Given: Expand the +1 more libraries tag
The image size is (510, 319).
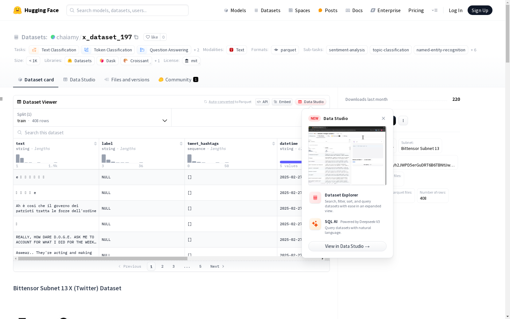Looking at the screenshot, I should click(x=157, y=61).
